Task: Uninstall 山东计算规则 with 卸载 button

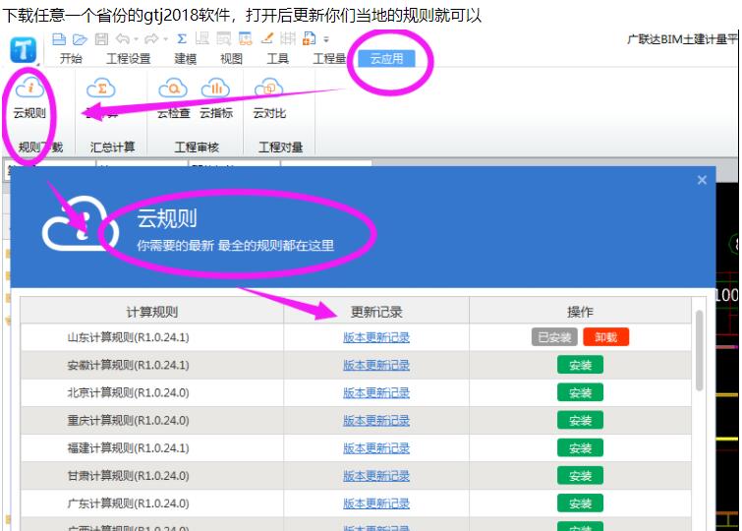Action: click(605, 337)
